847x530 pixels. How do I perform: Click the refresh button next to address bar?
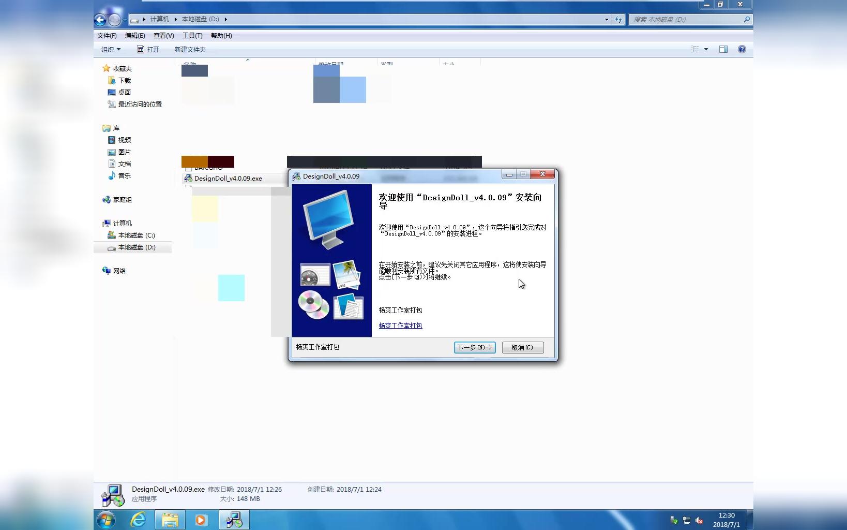coord(618,20)
